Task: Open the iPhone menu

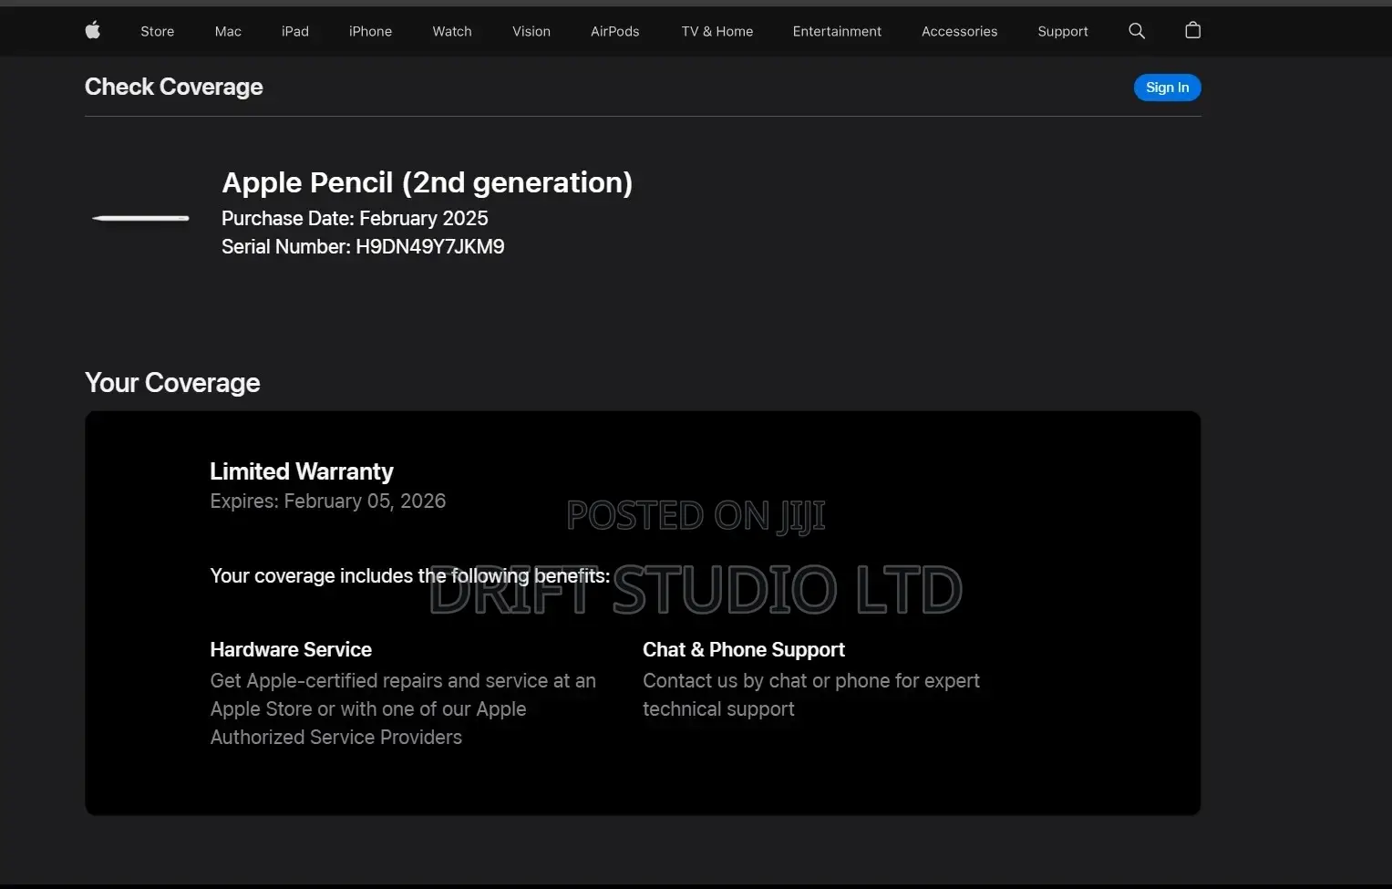Action: 370,31
